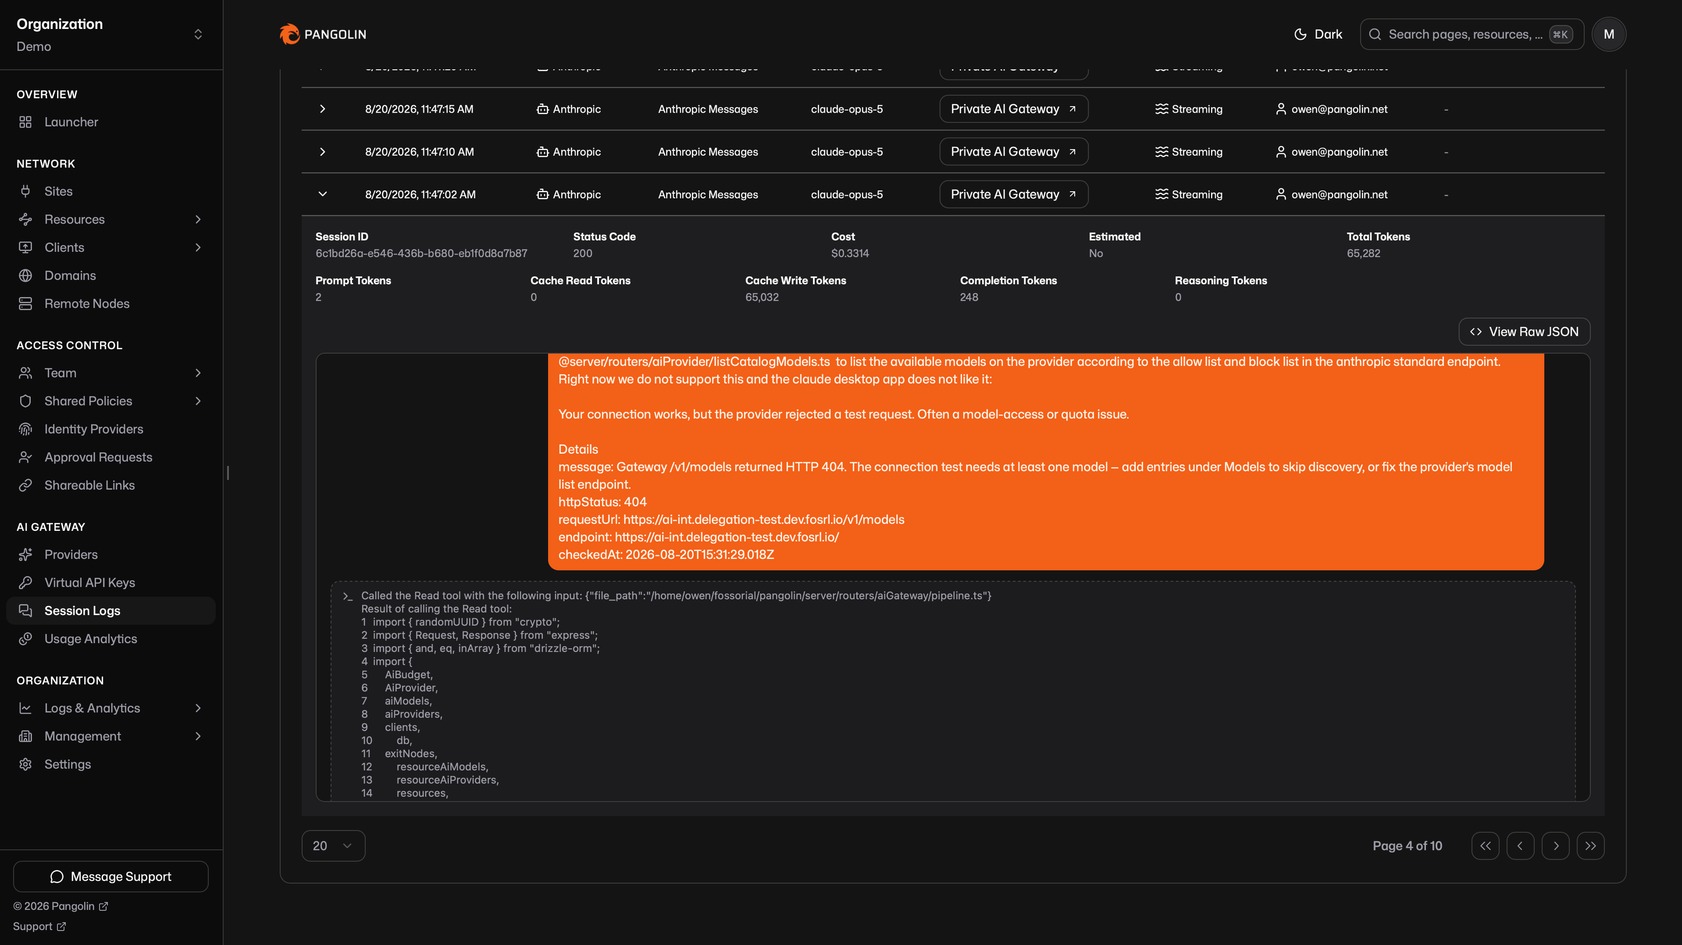The width and height of the screenshot is (1682, 945).
Task: Open the rows-per-page 20 dropdown
Action: click(x=333, y=846)
